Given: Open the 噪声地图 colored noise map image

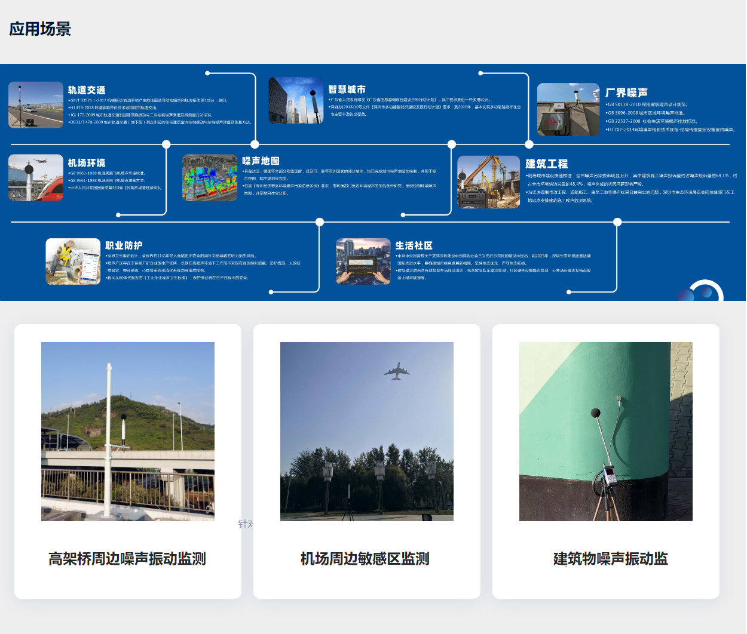Looking at the screenshot, I should 210,178.
